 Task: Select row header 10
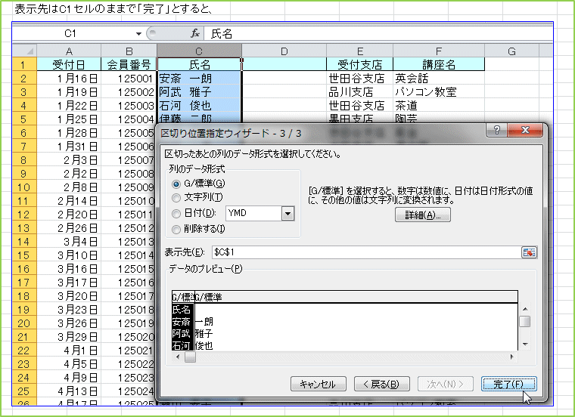(24, 187)
